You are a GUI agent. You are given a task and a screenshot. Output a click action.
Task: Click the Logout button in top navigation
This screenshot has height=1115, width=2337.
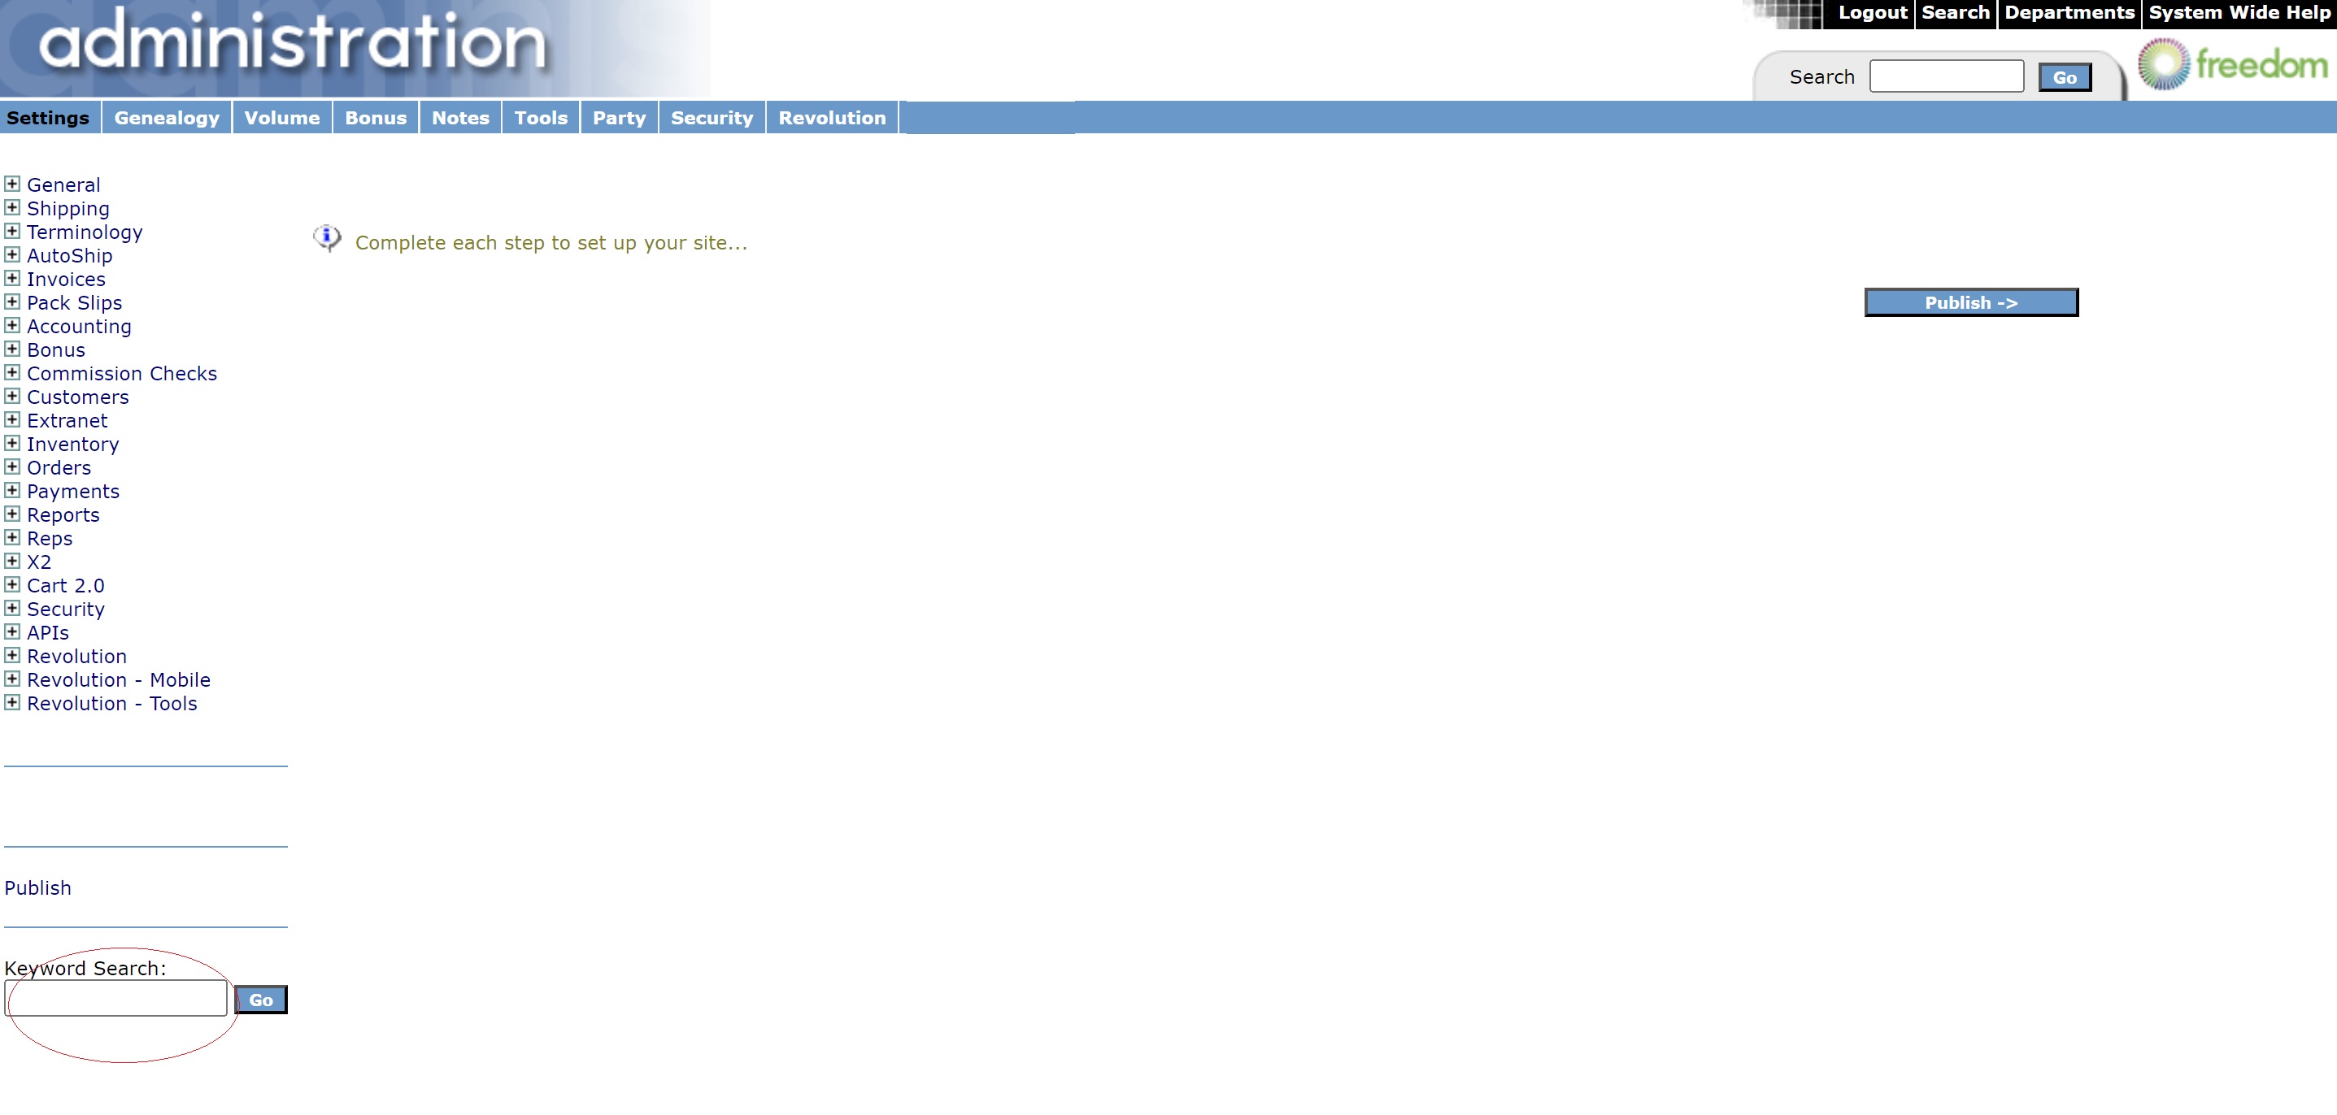[1869, 13]
